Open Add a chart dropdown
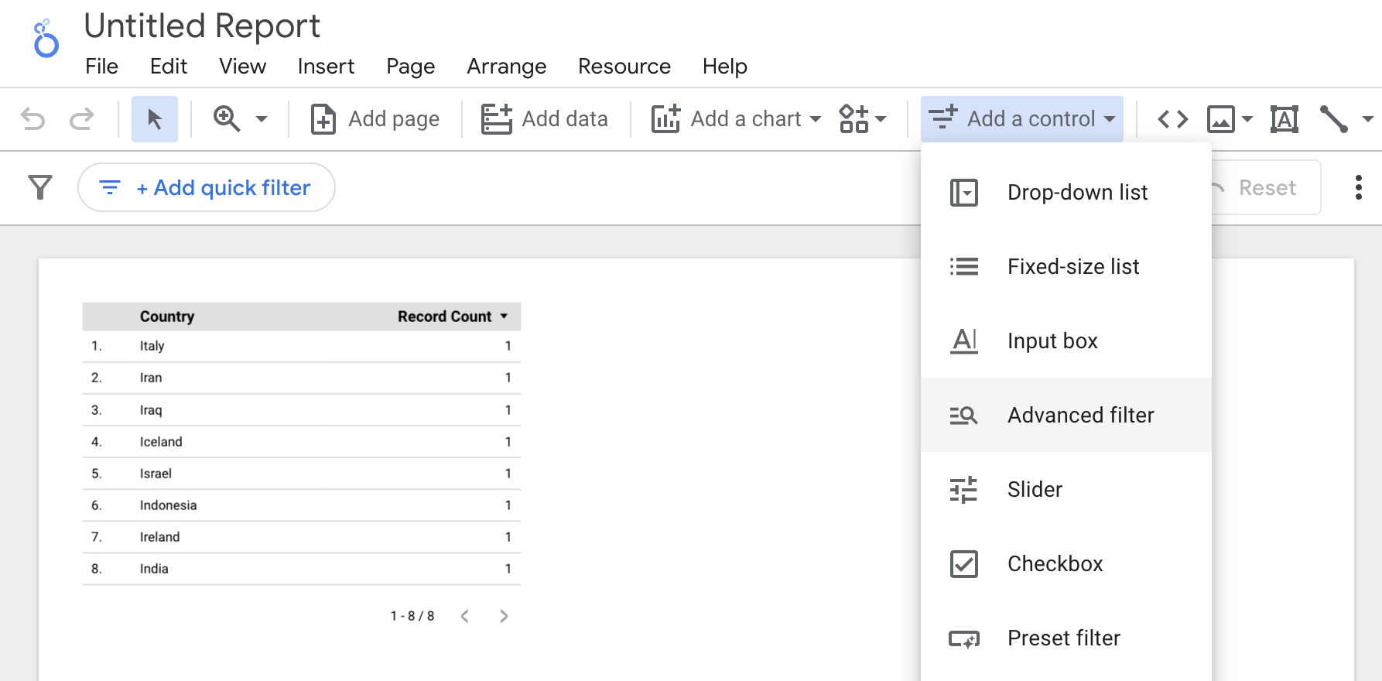The width and height of the screenshot is (1382, 681). [x=736, y=119]
